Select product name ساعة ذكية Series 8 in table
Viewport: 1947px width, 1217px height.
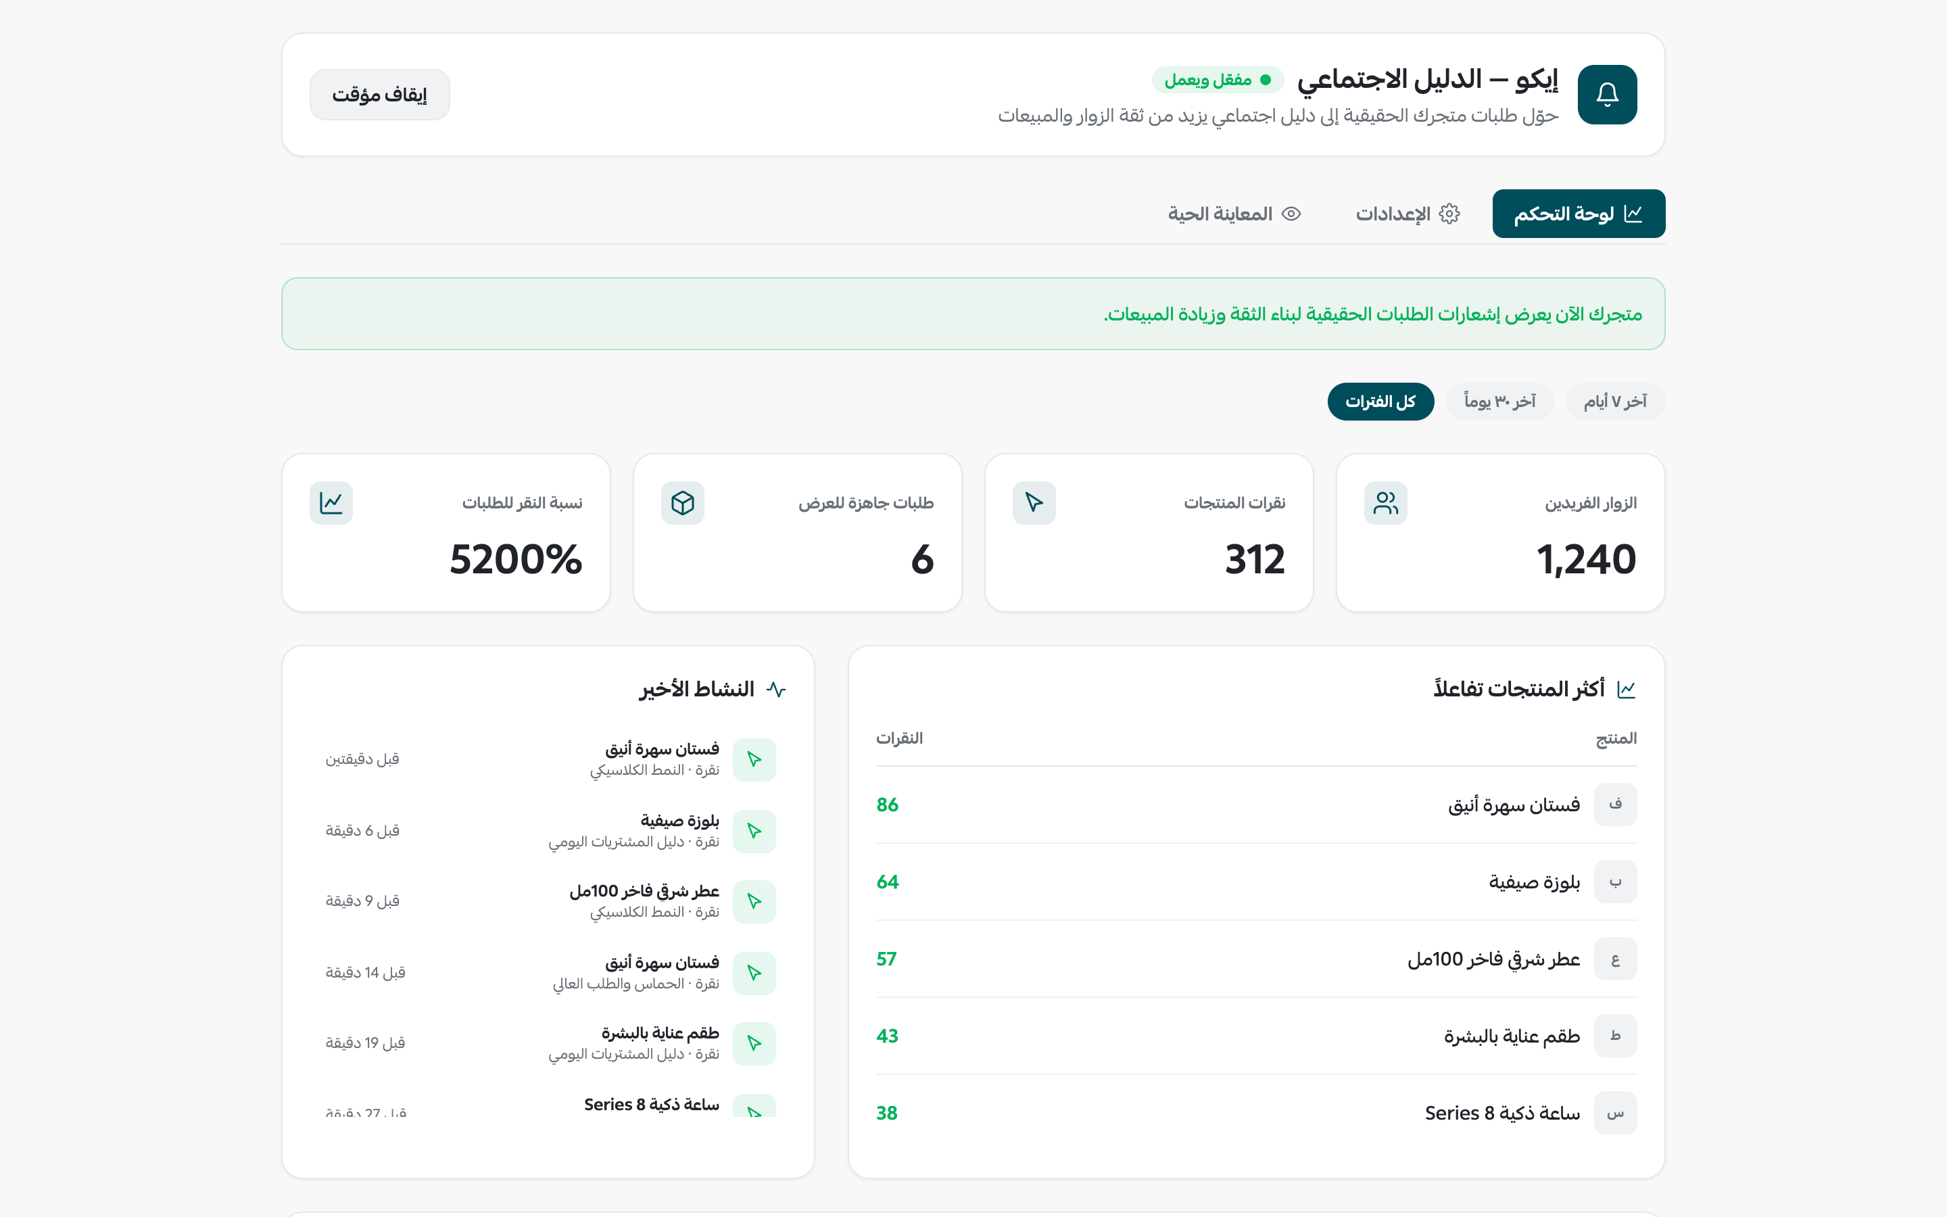coord(1502,1113)
